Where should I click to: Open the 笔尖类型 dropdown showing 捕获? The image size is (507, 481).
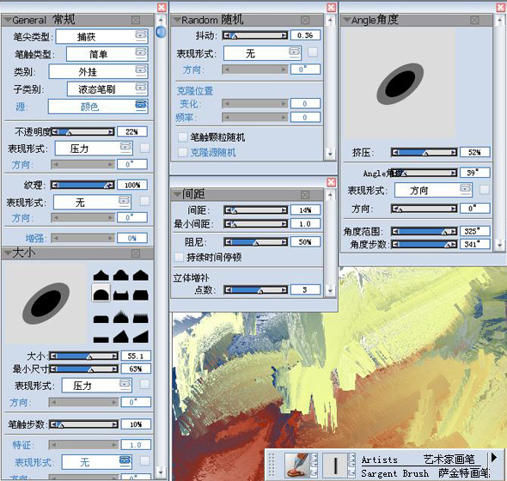(x=102, y=37)
